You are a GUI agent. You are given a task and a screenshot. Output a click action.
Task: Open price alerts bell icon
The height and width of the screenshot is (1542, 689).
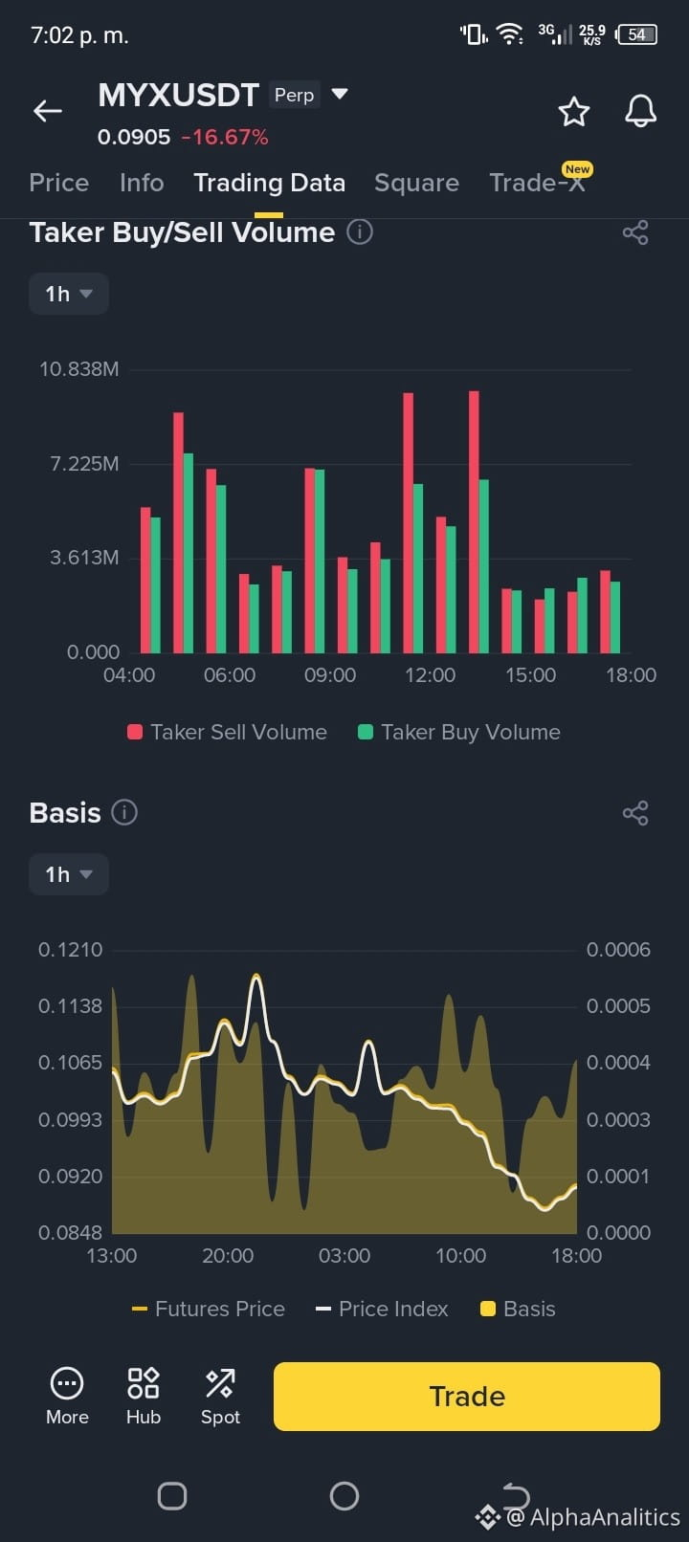point(641,112)
